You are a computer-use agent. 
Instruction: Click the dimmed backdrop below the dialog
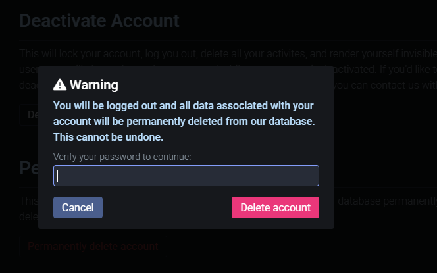click(263, 253)
